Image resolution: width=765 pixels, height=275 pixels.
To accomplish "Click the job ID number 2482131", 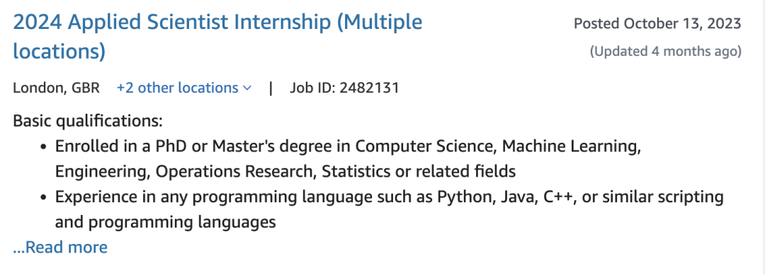I will pos(369,88).
